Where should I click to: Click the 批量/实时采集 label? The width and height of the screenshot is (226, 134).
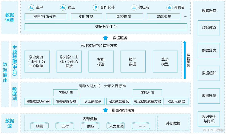tap(123, 110)
